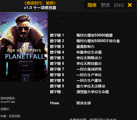Click option 一回合生产建筑

pyautogui.click(x=89, y=80)
